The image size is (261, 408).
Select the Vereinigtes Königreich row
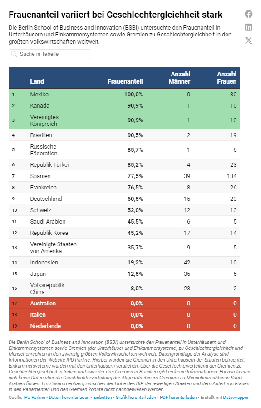pos(124,120)
